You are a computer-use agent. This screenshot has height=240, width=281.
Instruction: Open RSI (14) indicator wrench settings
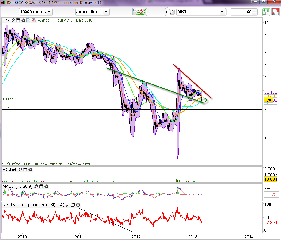point(68,205)
